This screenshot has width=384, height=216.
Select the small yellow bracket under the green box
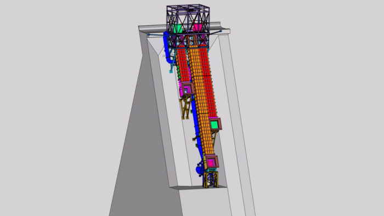pos(214,138)
